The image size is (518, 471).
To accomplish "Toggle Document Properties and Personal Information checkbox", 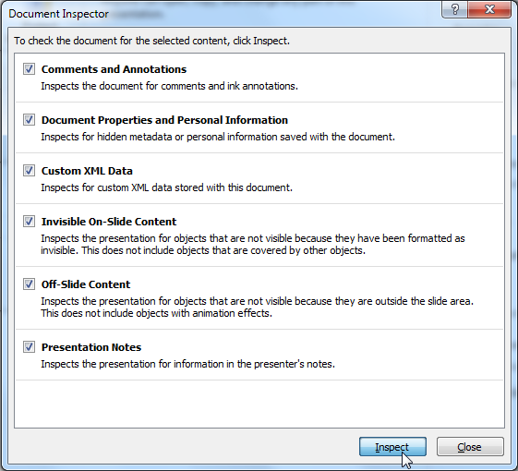I will click(29, 120).
